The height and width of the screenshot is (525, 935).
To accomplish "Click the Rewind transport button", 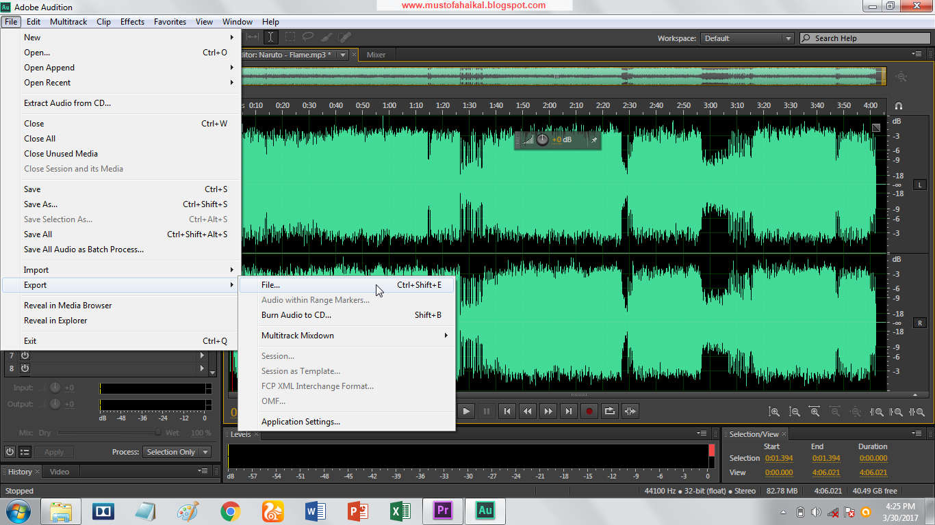I will tap(527, 411).
